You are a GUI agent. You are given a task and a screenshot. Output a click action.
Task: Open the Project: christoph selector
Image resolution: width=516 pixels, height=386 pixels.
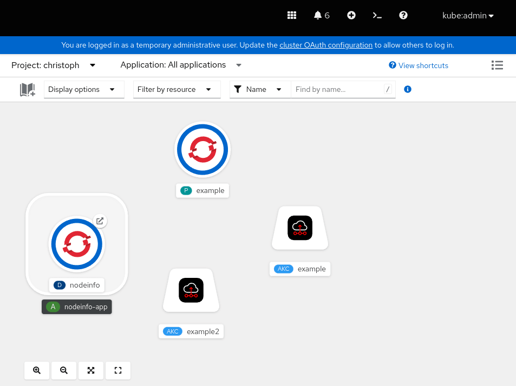[x=53, y=65]
